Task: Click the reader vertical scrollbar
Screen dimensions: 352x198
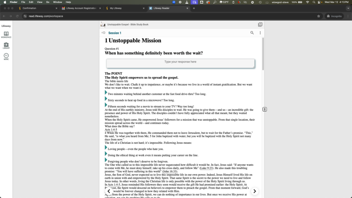Action: pos(263,54)
